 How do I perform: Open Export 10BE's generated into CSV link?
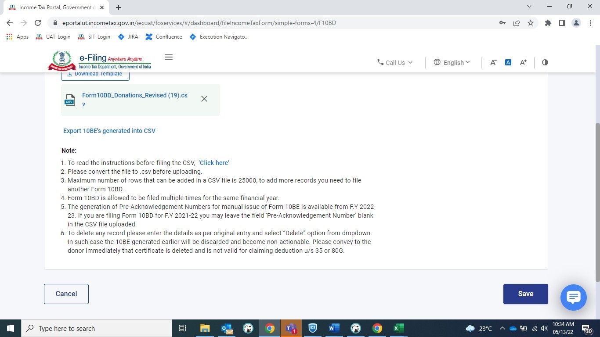click(109, 131)
